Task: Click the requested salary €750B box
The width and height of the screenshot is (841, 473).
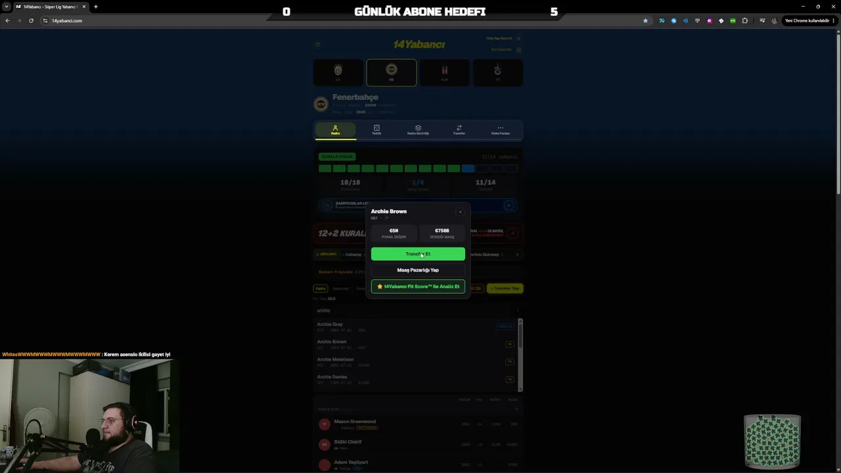Action: (442, 233)
